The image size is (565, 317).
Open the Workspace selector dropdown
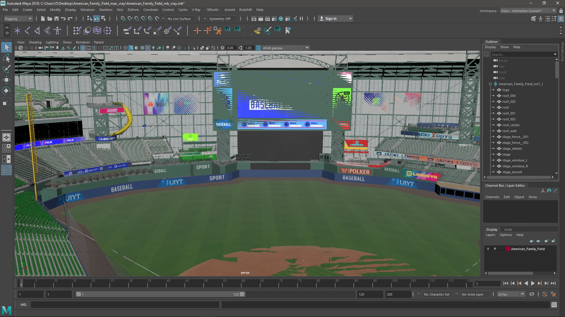[x=528, y=11]
